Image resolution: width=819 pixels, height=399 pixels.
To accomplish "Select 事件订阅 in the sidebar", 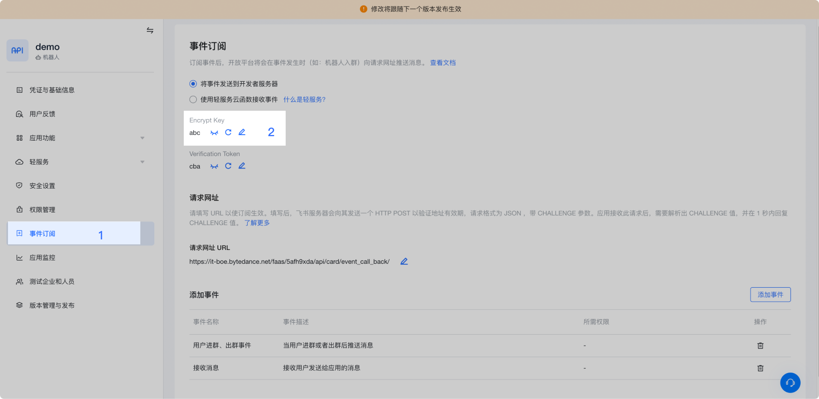I will (80, 233).
